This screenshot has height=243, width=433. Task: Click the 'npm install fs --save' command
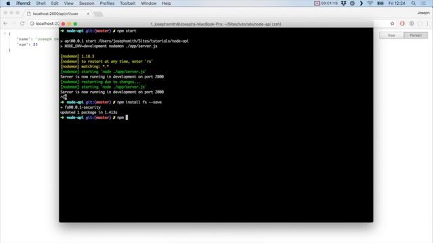[x=139, y=102]
